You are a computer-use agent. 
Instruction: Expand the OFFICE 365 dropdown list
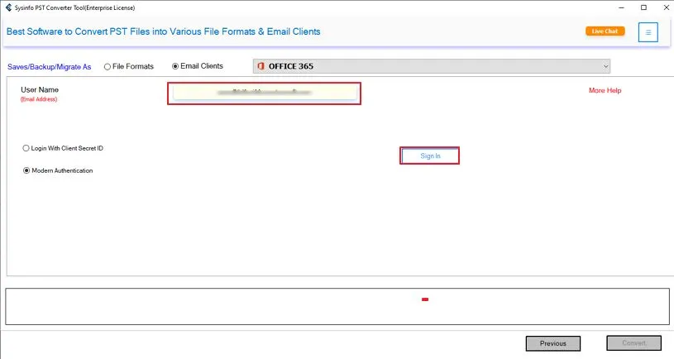[431, 66]
